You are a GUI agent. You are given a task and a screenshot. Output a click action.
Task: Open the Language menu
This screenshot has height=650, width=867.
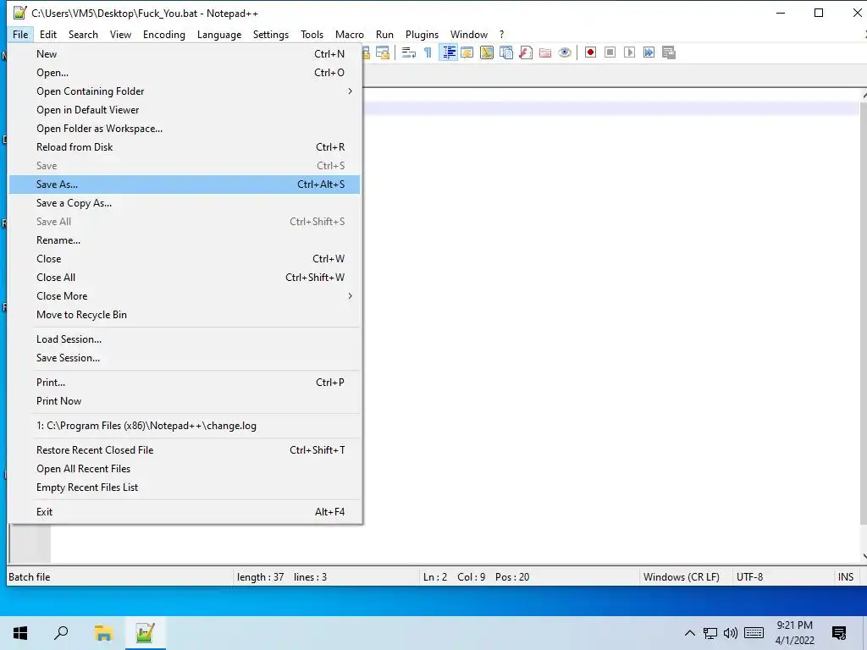pos(219,34)
